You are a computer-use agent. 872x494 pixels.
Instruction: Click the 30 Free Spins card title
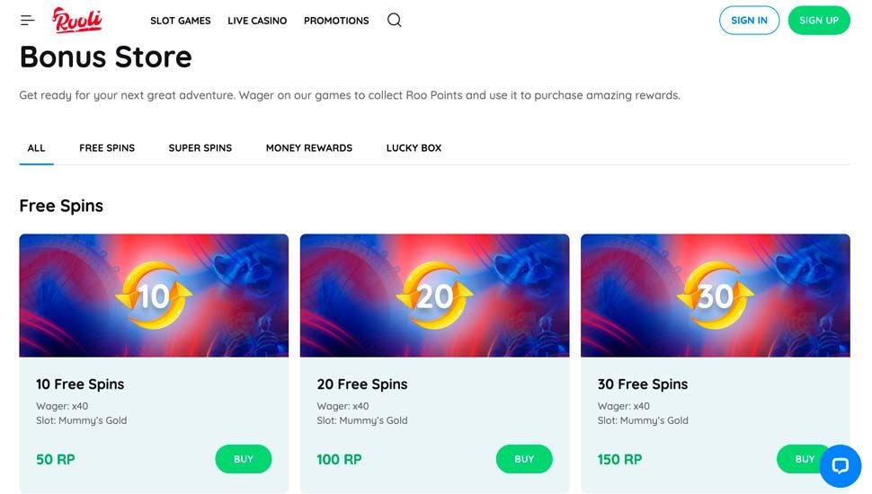(643, 384)
